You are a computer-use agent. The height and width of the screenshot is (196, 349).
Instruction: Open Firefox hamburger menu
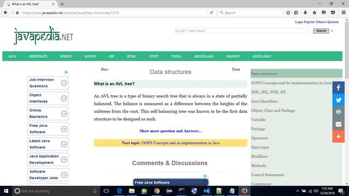pos(344,13)
